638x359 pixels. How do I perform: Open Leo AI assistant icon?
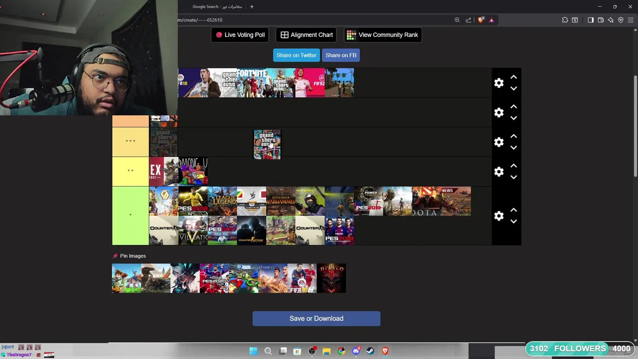tap(611, 20)
